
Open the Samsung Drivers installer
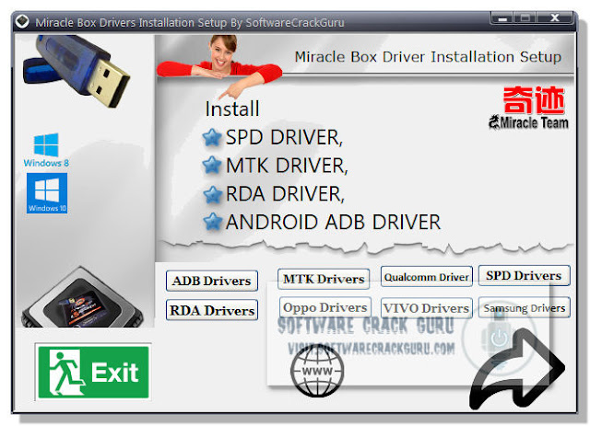click(525, 307)
